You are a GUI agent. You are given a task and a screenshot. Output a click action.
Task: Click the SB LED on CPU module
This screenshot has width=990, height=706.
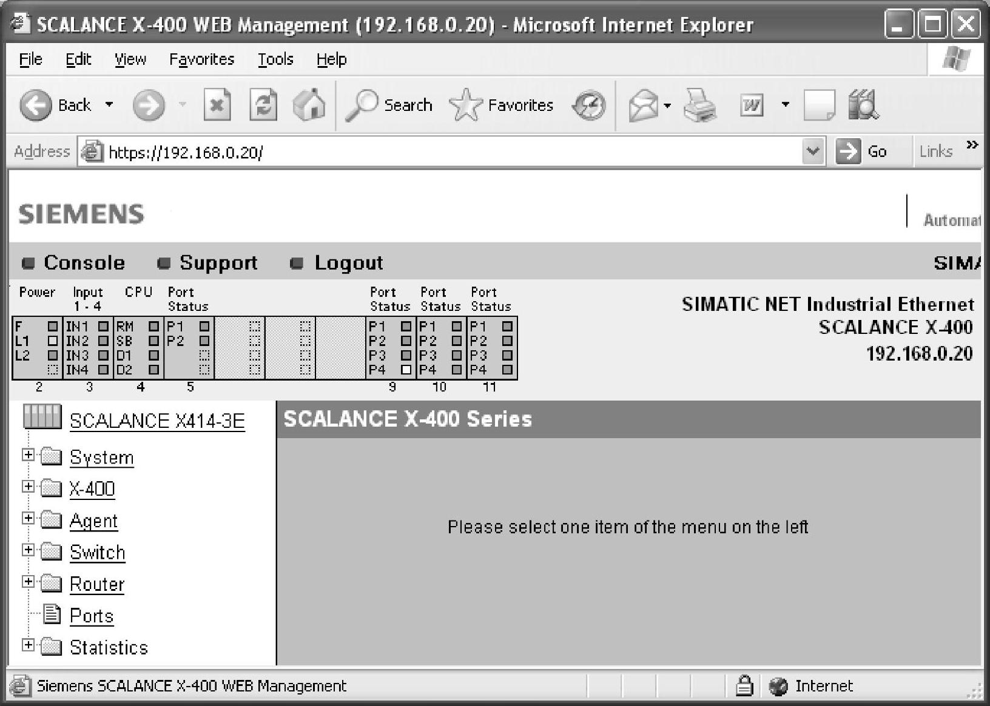point(153,341)
